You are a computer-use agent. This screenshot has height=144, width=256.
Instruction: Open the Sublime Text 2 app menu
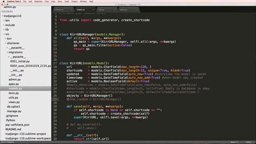tap(14, 2)
